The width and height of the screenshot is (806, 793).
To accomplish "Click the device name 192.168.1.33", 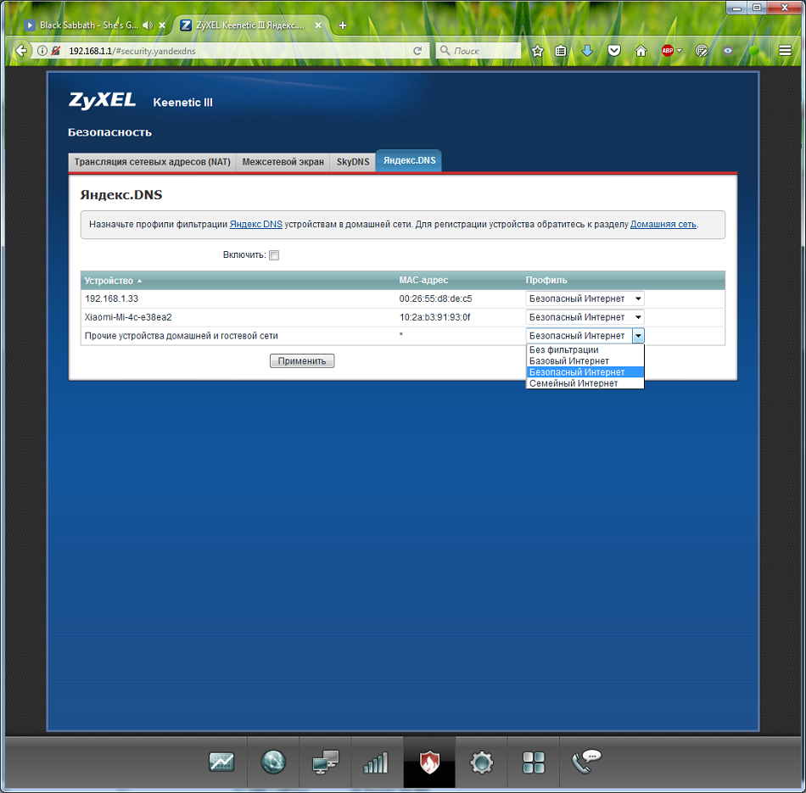I will point(111,299).
